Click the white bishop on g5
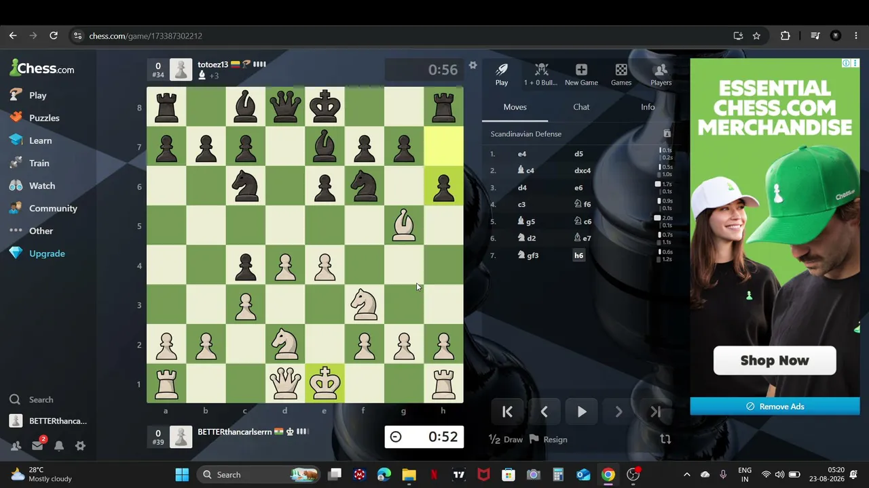The height and width of the screenshot is (488, 869). 404,226
